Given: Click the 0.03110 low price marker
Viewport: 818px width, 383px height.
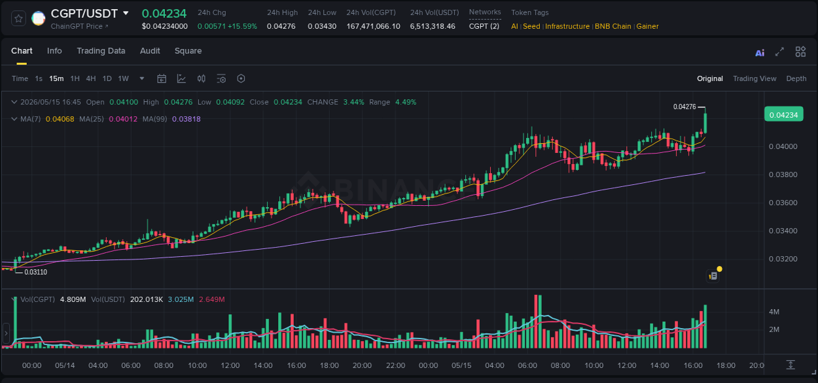Looking at the screenshot, I should tap(35, 272).
